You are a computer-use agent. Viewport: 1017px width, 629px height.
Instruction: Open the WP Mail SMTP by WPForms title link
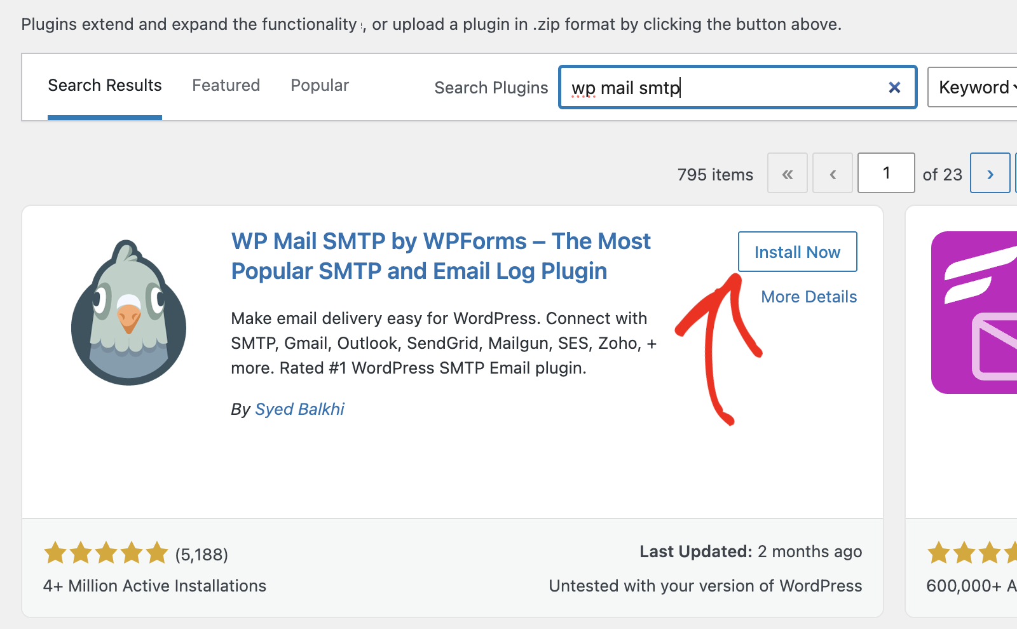pyautogui.click(x=440, y=256)
